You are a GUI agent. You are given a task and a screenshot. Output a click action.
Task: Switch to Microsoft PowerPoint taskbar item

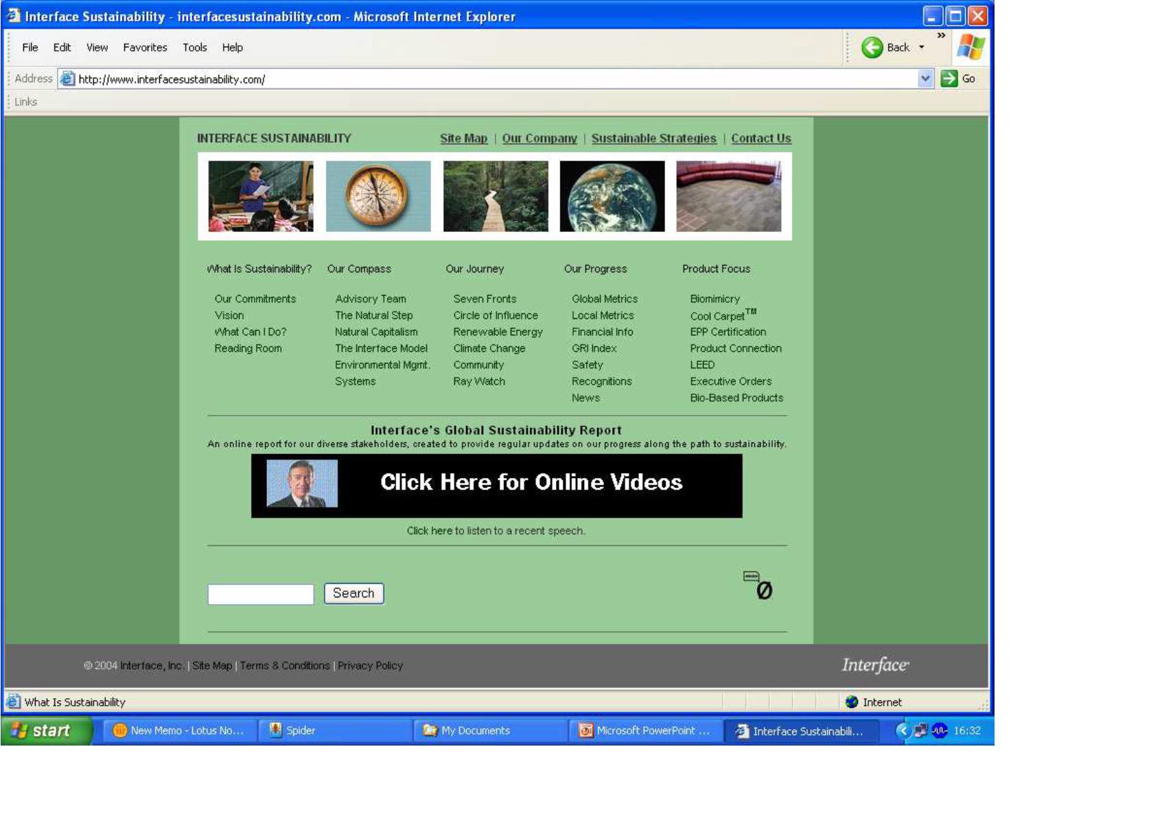click(645, 730)
